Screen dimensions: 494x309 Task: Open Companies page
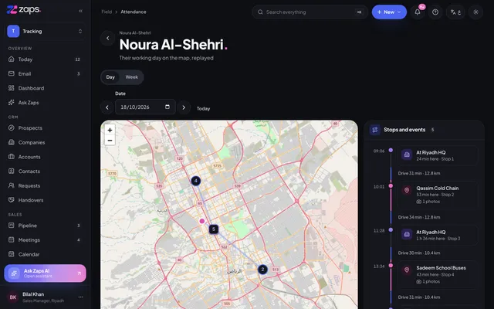45,142
